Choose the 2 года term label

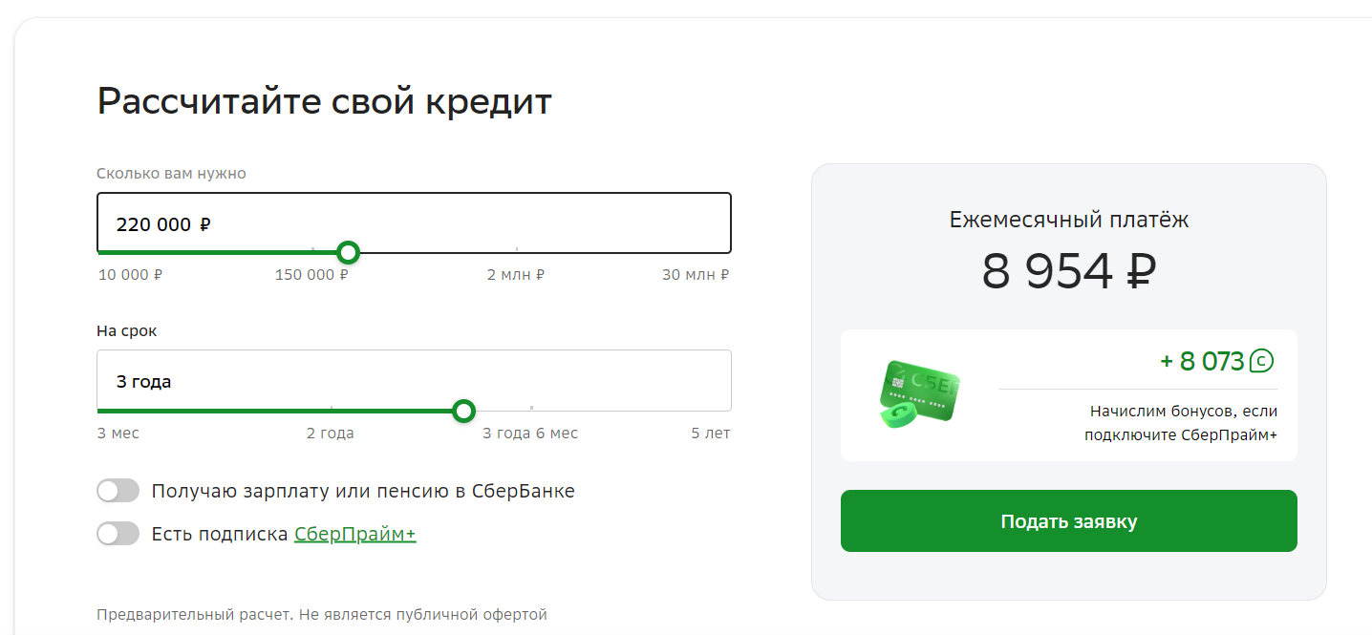pyautogui.click(x=330, y=434)
